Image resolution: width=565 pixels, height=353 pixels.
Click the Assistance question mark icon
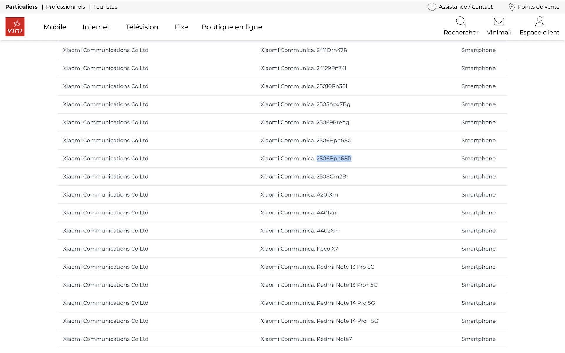click(432, 7)
